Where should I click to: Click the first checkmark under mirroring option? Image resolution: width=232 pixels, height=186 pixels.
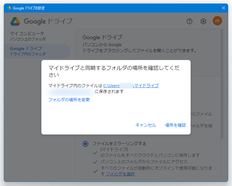[x=95, y=152]
